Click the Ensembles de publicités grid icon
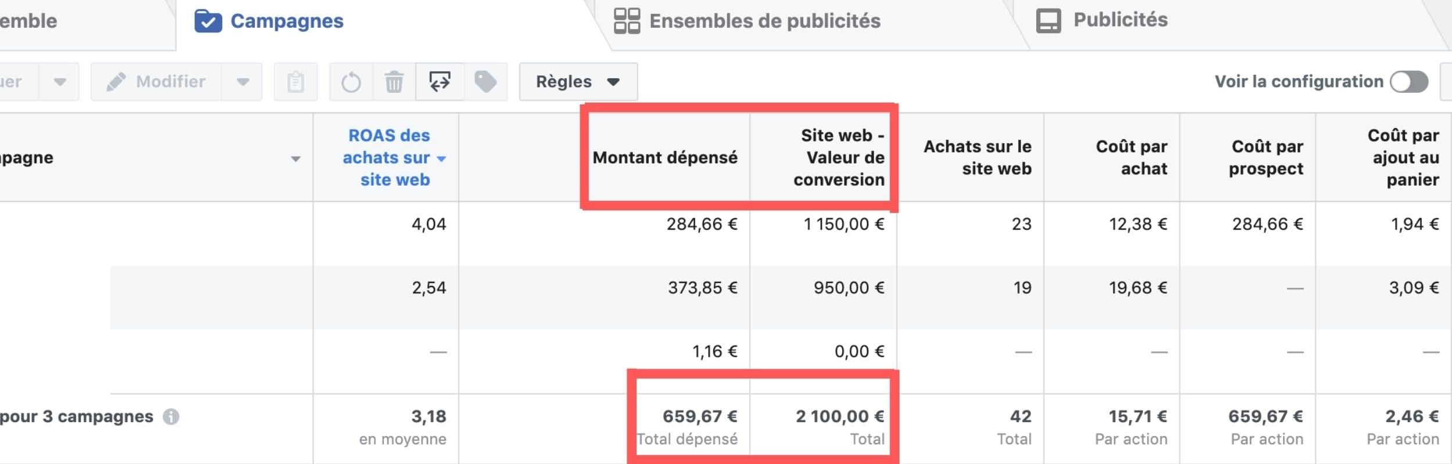The image size is (1452, 464). [x=627, y=21]
